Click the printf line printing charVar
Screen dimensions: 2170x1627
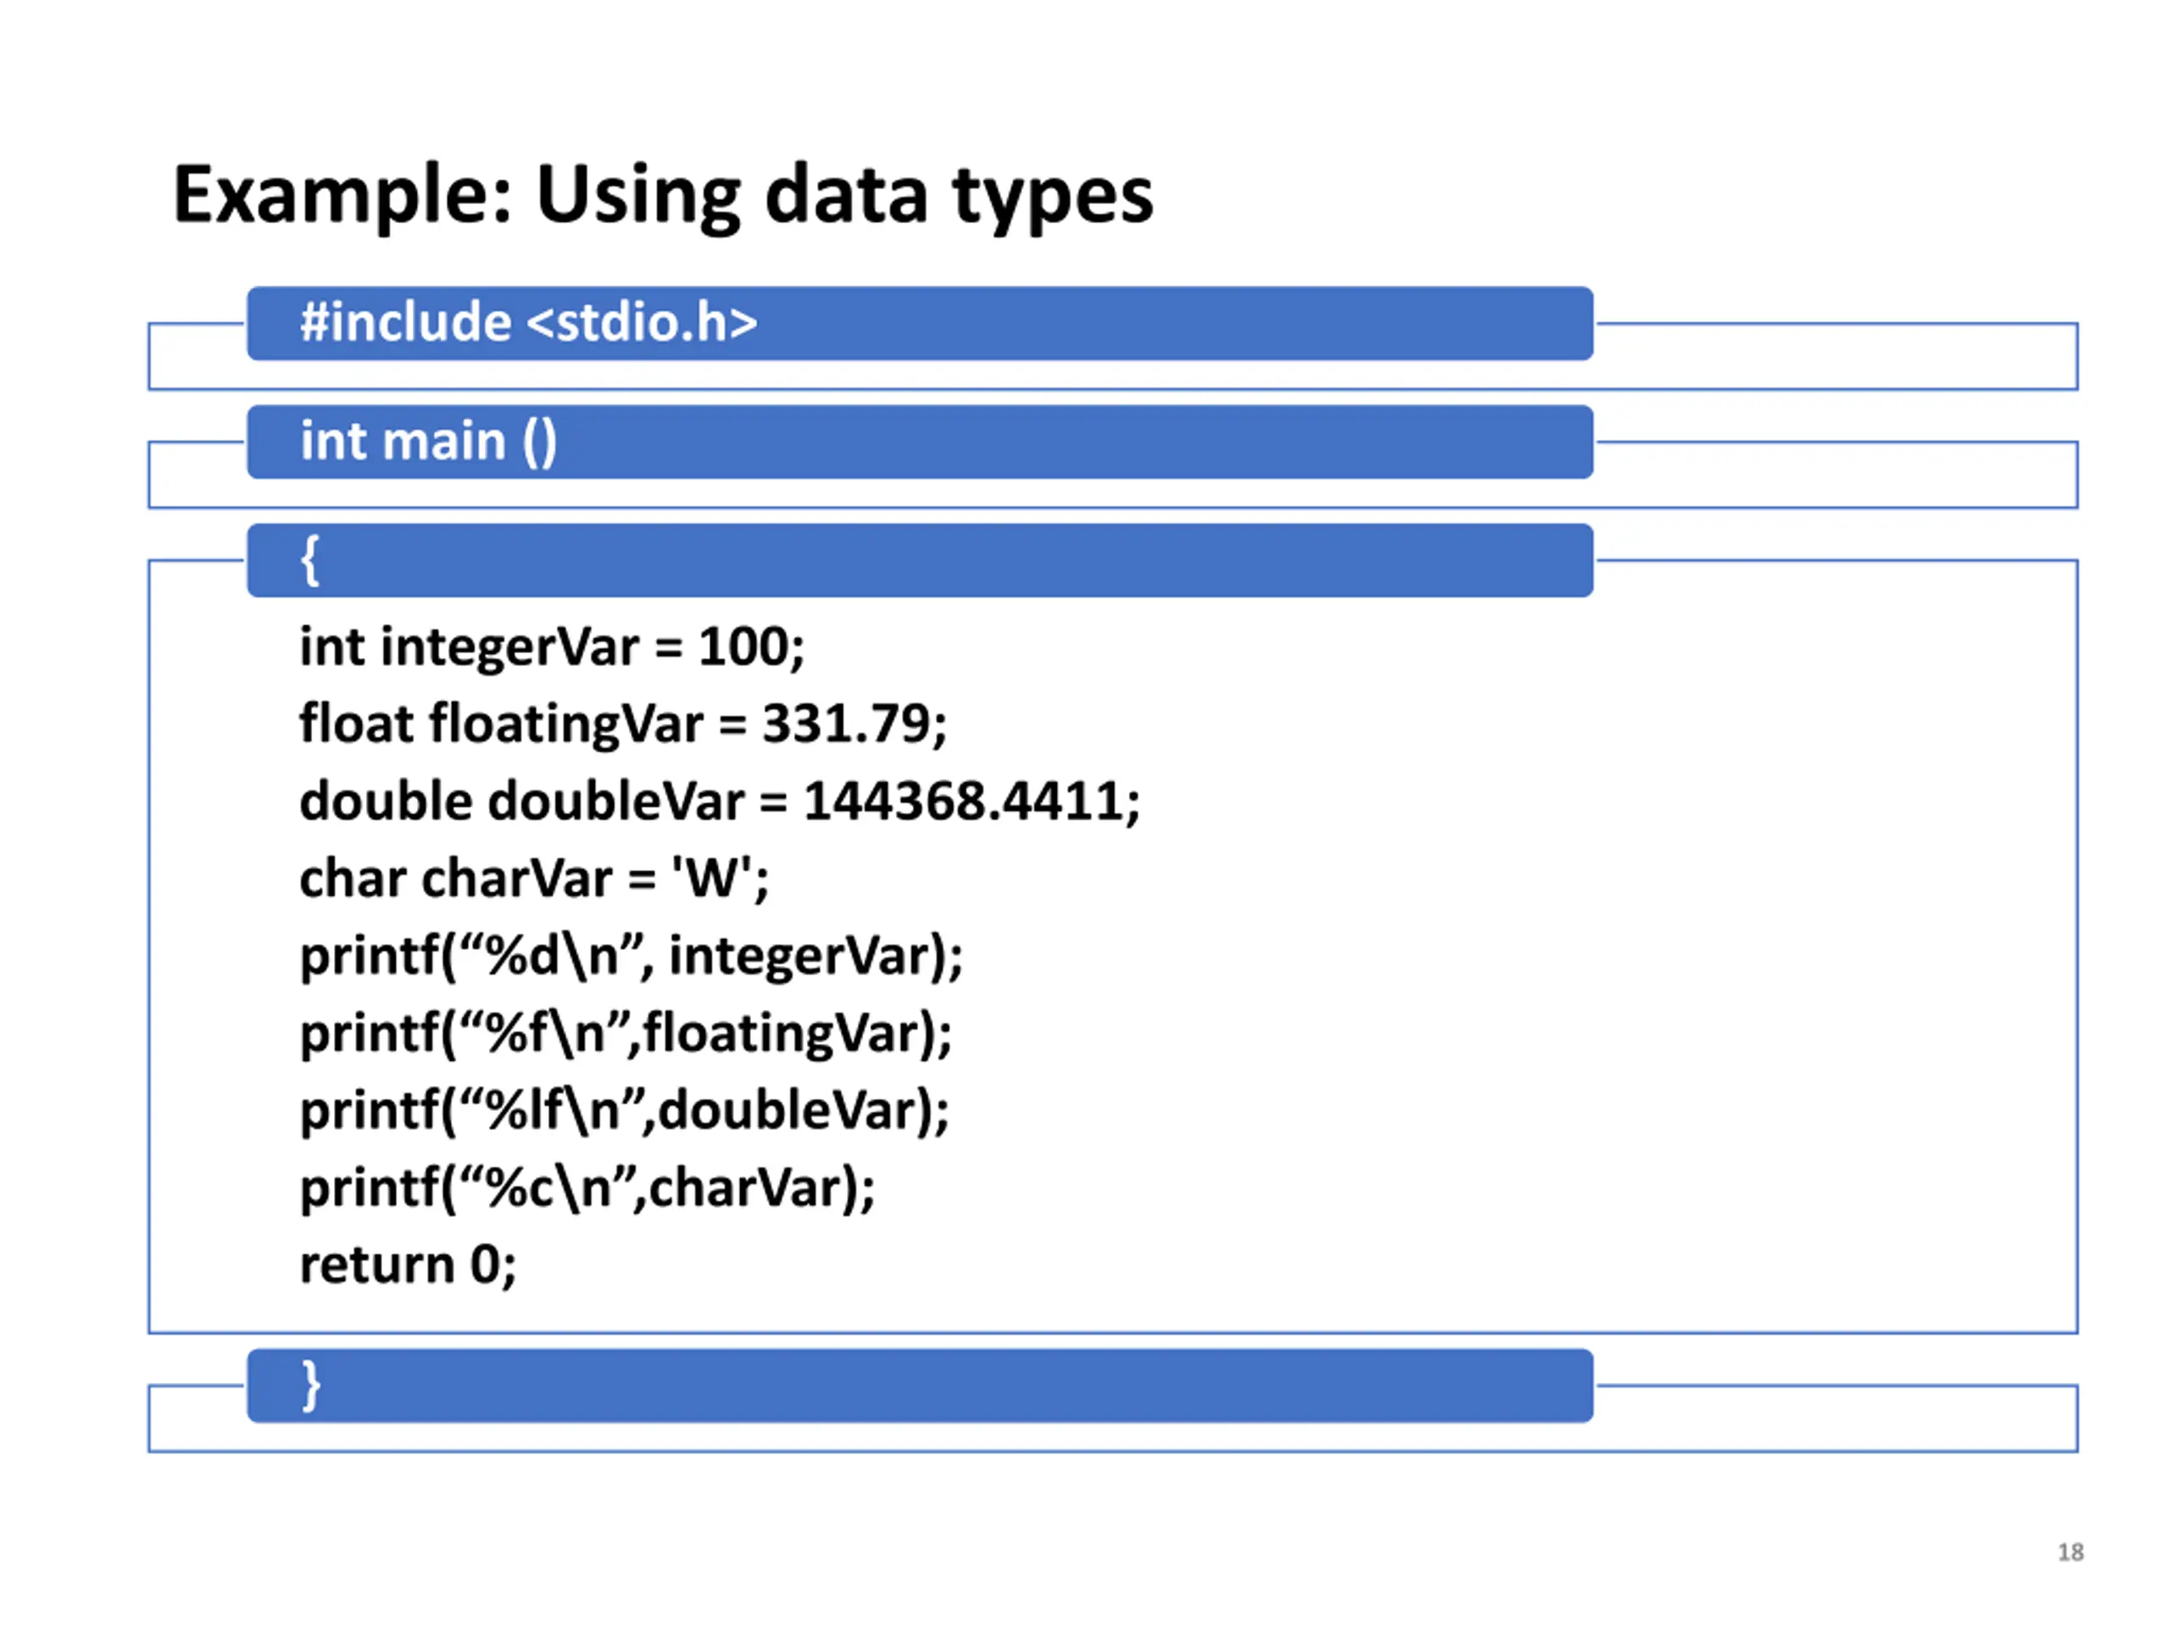point(587,1189)
